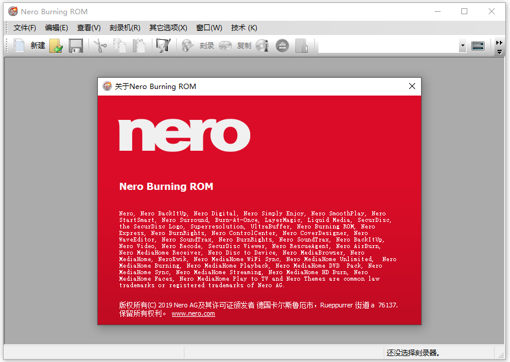This screenshot has width=510, height=362.
Task: Open the 窗口(W) menu
Action: [x=208, y=27]
